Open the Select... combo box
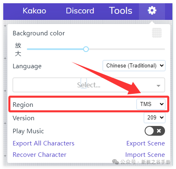The image size is (176, 169). [x=89, y=85]
